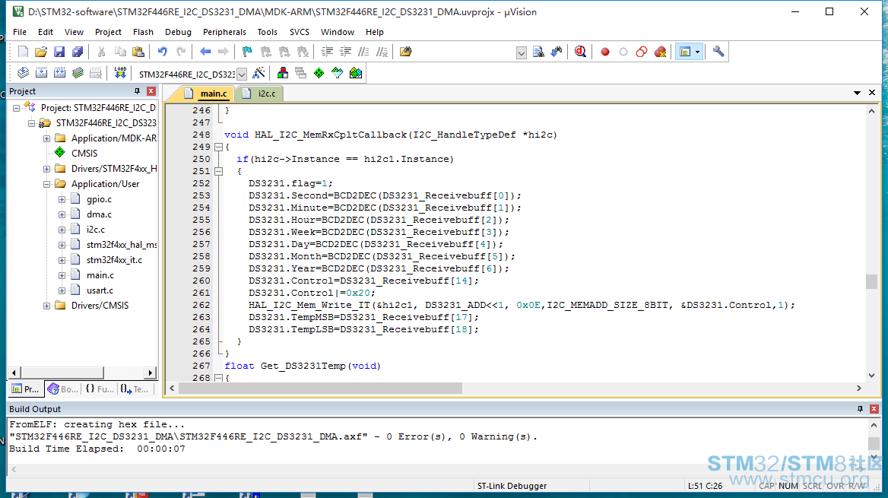Viewport: 888px width, 498px height.
Task: Open Manage Run-Time Environment green diamond
Action: pyautogui.click(x=319, y=72)
